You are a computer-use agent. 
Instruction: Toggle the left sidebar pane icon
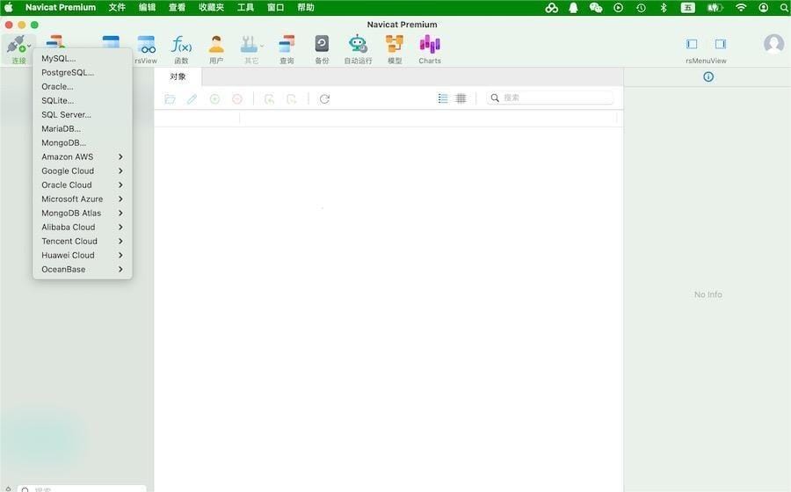tap(692, 44)
